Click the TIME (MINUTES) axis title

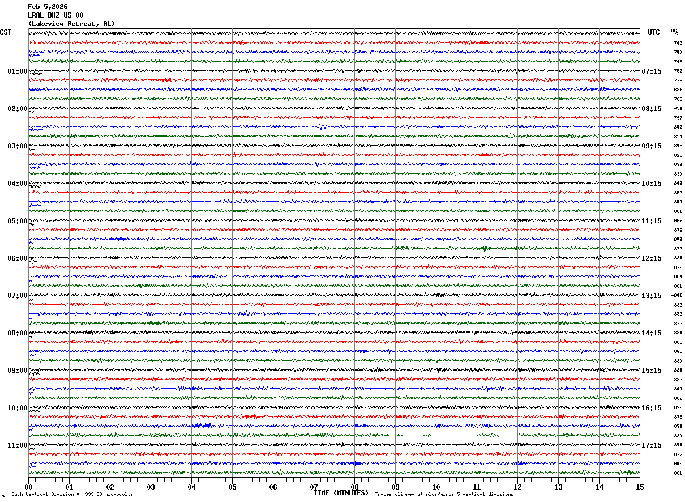(340, 493)
